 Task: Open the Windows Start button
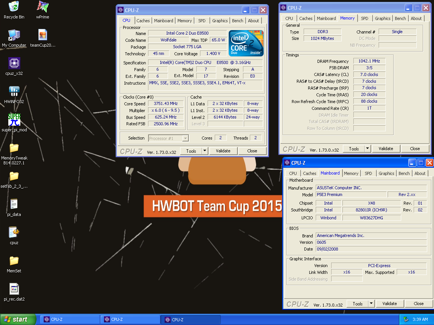(18, 319)
